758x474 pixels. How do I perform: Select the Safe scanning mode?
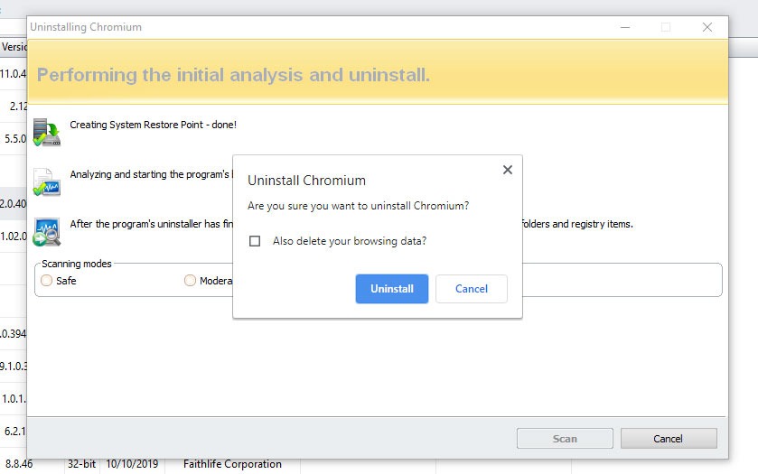[46, 280]
